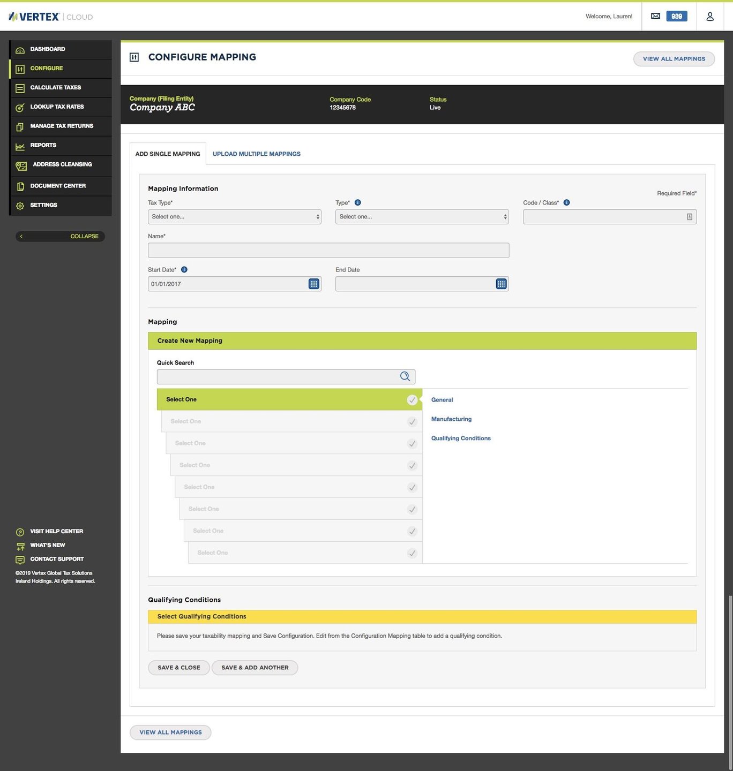The height and width of the screenshot is (771, 733).
Task: Open the What's New link
Action: tap(48, 546)
